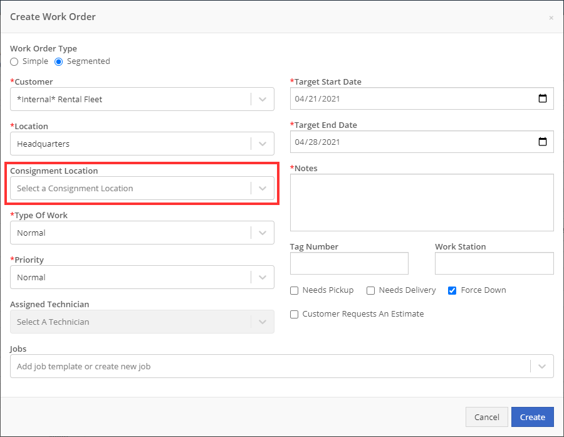Focus the Notes text area
Viewport: 564px width, 437px height.
(422, 203)
